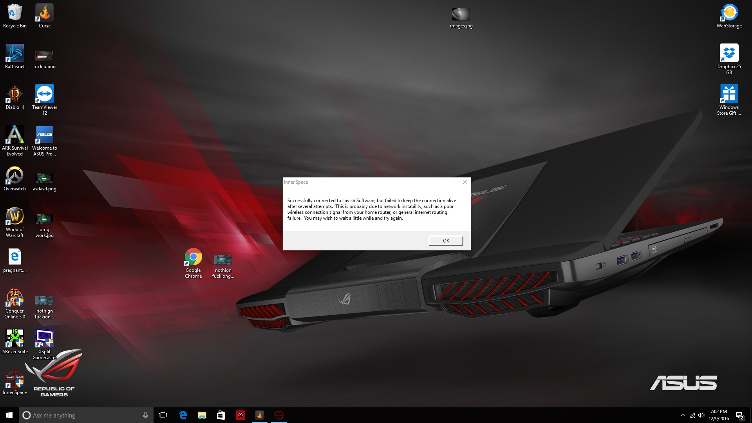The height and width of the screenshot is (423, 752).
Task: Open the Recycle Bin desktop icon
Action: click(x=15, y=16)
